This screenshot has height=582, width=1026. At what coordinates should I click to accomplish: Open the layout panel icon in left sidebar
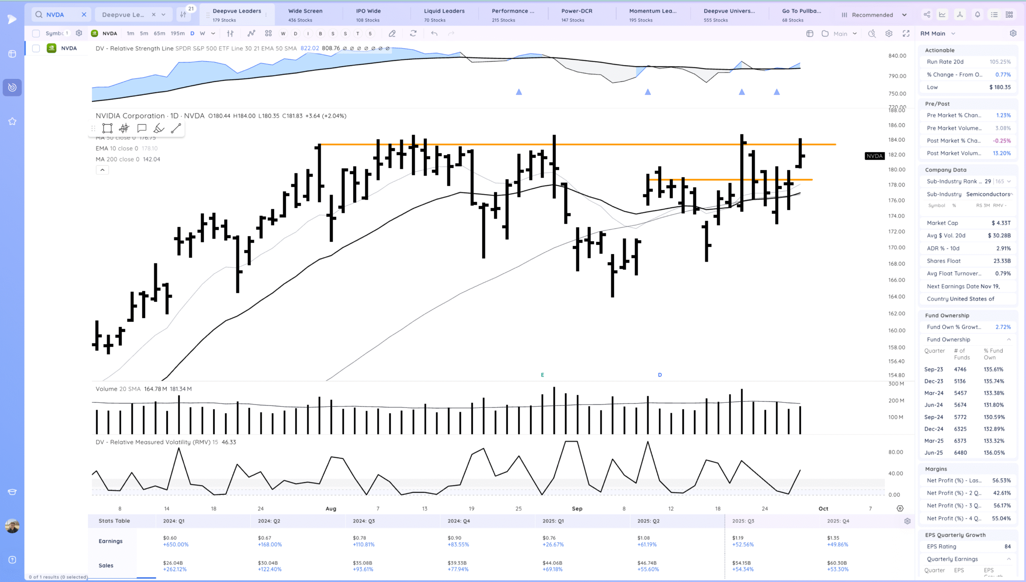pyautogui.click(x=12, y=54)
